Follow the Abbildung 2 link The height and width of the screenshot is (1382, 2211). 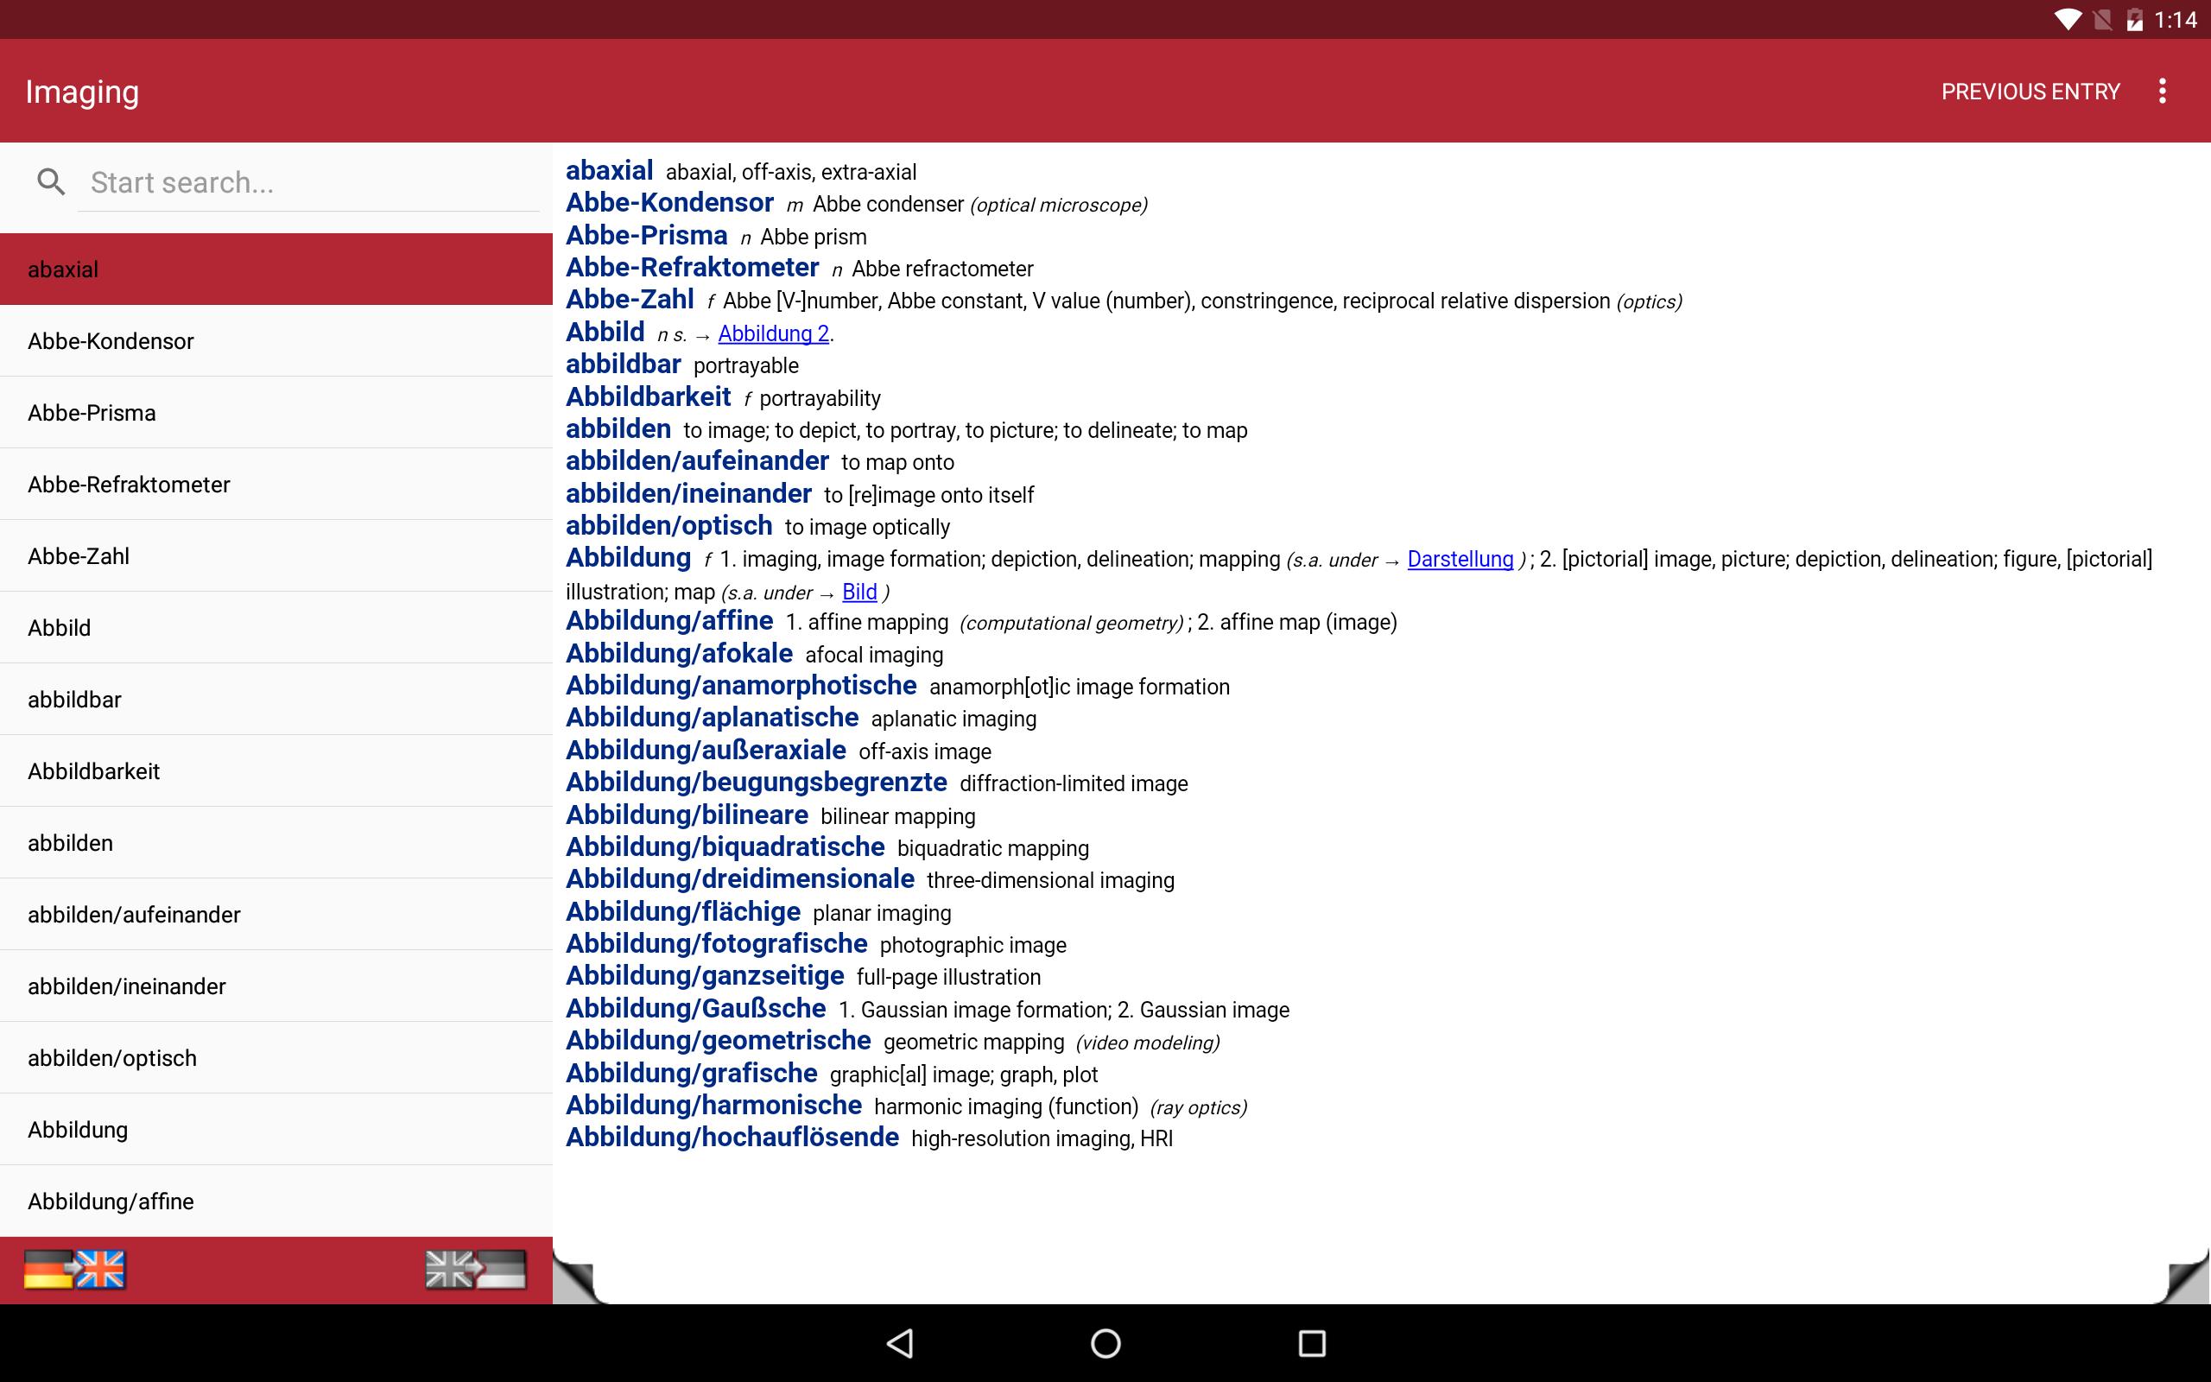773,333
